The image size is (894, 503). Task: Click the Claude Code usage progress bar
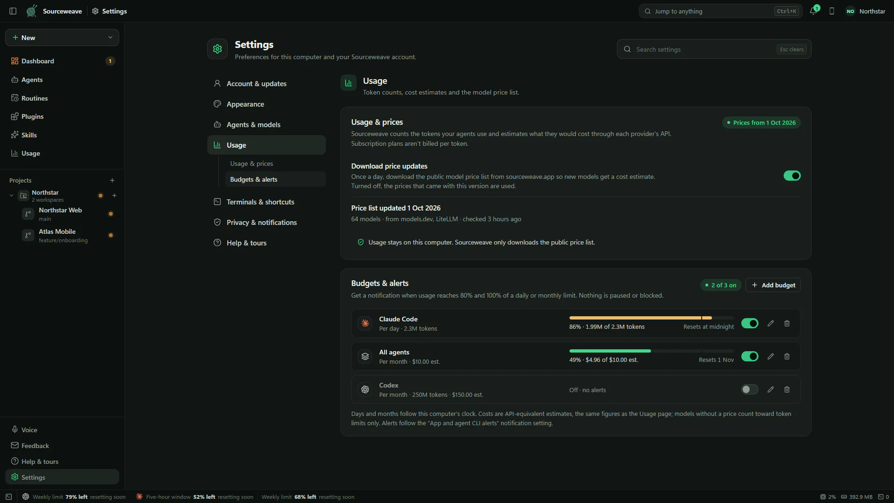651,318
